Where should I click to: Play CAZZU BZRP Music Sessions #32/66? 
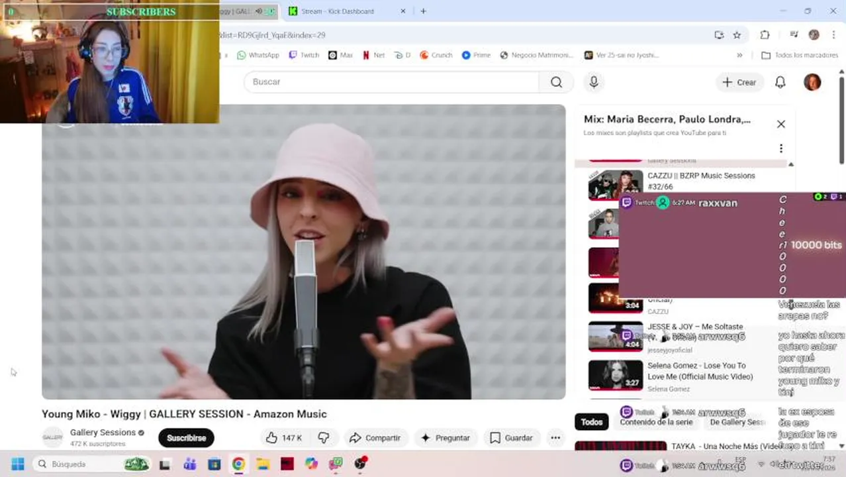coord(701,181)
